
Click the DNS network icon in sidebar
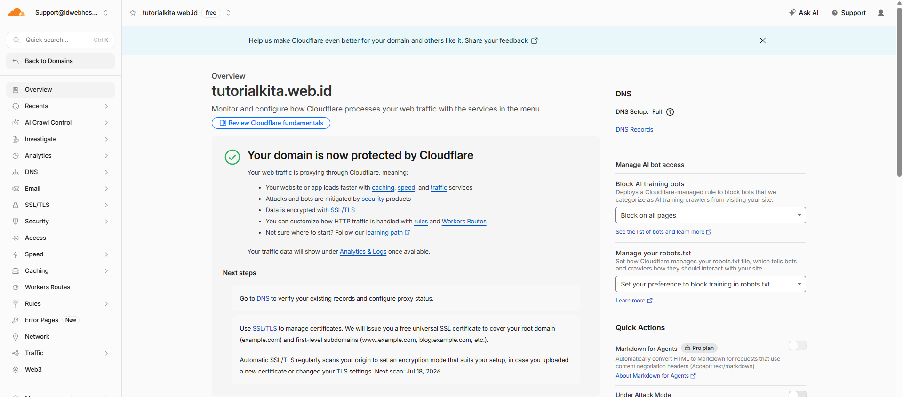click(x=16, y=172)
